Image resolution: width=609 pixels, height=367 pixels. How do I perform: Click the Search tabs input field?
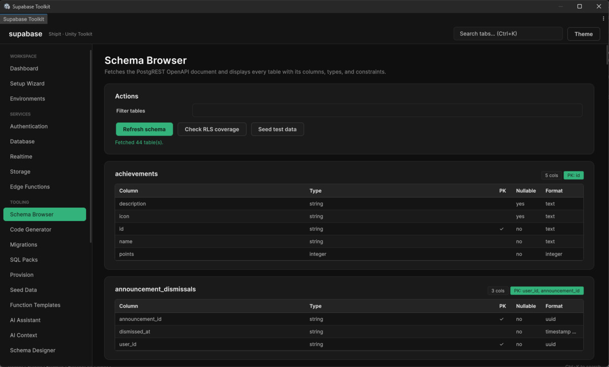click(508, 34)
